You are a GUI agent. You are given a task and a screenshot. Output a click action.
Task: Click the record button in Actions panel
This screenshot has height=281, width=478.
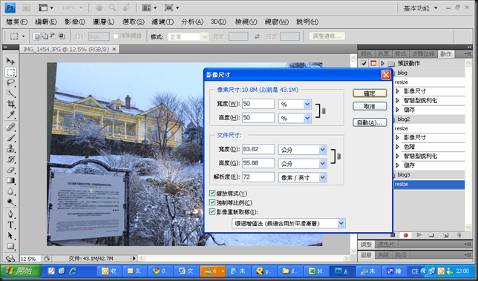(x=406, y=235)
